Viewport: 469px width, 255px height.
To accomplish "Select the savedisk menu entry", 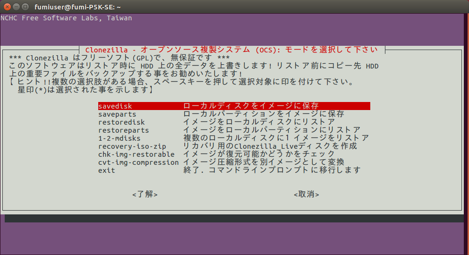I will point(234,106).
